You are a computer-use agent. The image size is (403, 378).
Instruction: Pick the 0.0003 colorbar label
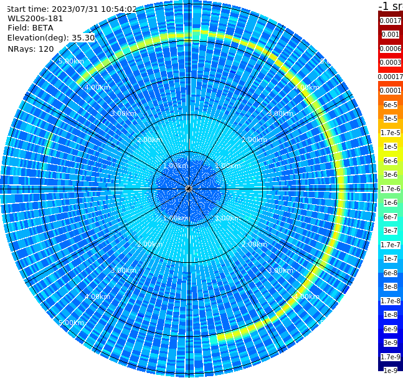point(391,62)
